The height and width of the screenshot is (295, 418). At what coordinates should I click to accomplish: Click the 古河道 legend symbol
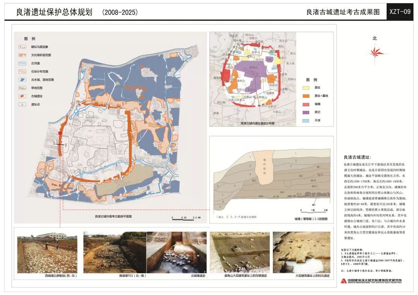point(22,63)
